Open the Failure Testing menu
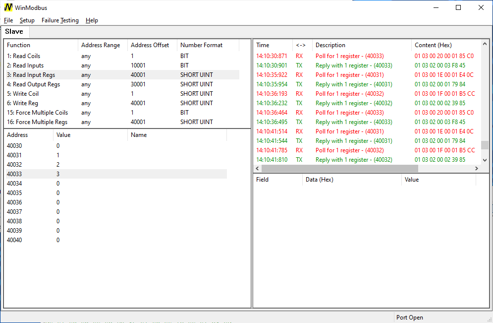This screenshot has width=493, height=323. 60,20
